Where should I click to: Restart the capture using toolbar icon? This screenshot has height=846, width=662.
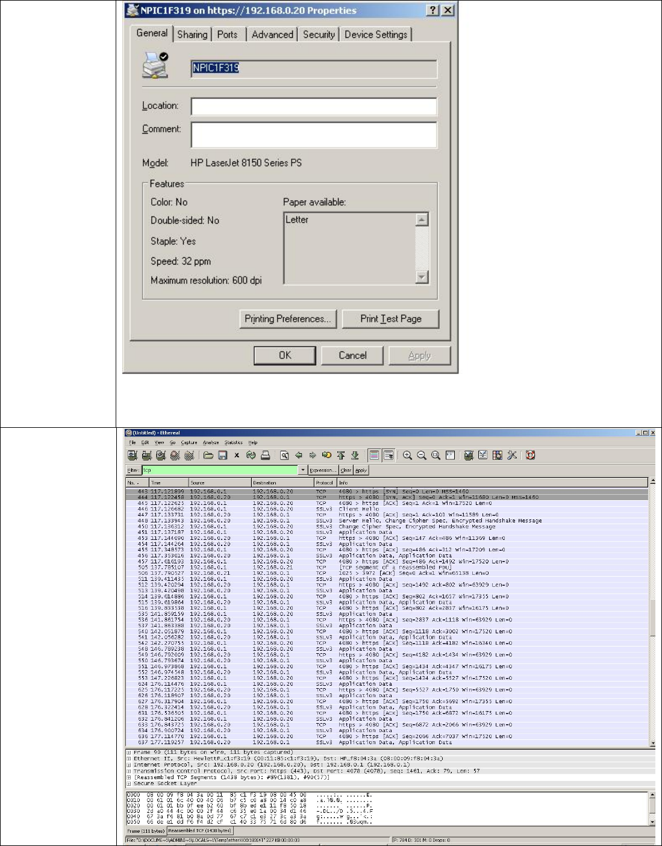[x=189, y=456]
